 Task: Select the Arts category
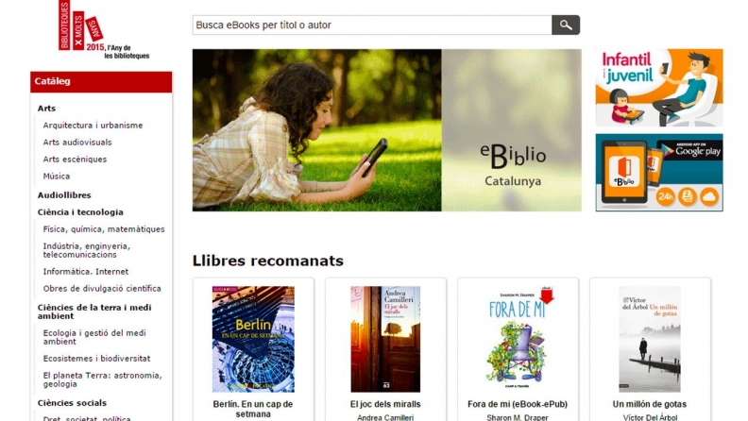(x=47, y=109)
